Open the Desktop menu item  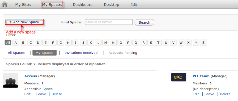111,5
